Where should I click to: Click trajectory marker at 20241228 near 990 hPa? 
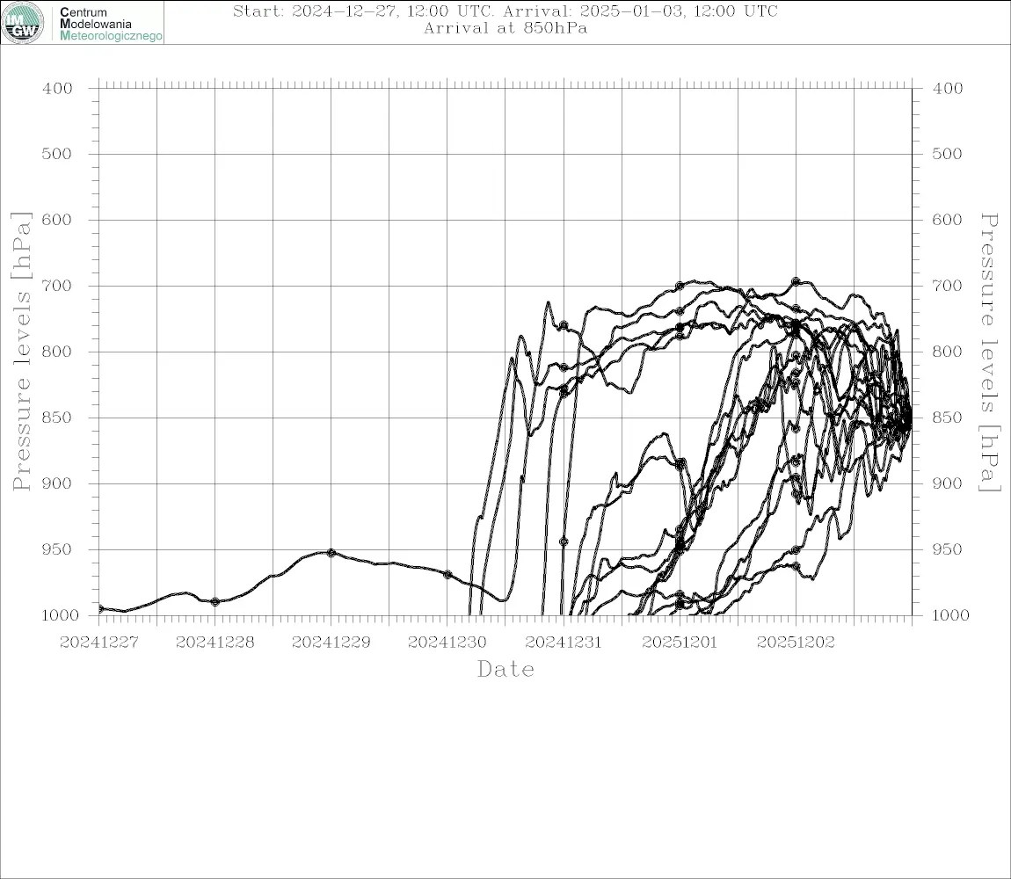[x=215, y=602]
